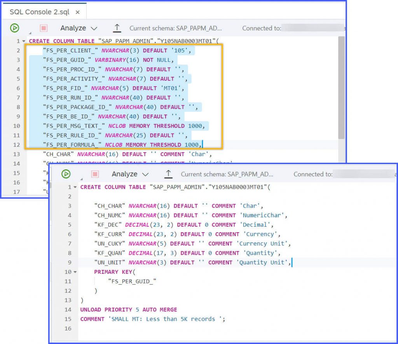Collapse CREATE TABLE fold in bottom editor
This screenshot has height=344, width=398.
[75, 187]
